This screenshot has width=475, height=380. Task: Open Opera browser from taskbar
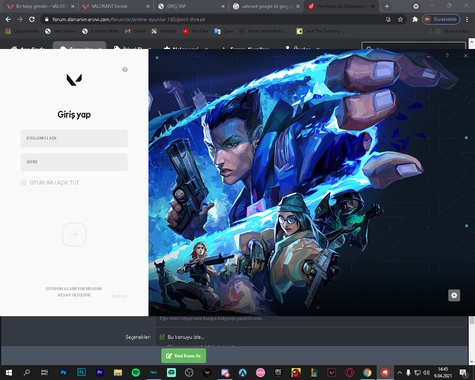click(x=350, y=373)
